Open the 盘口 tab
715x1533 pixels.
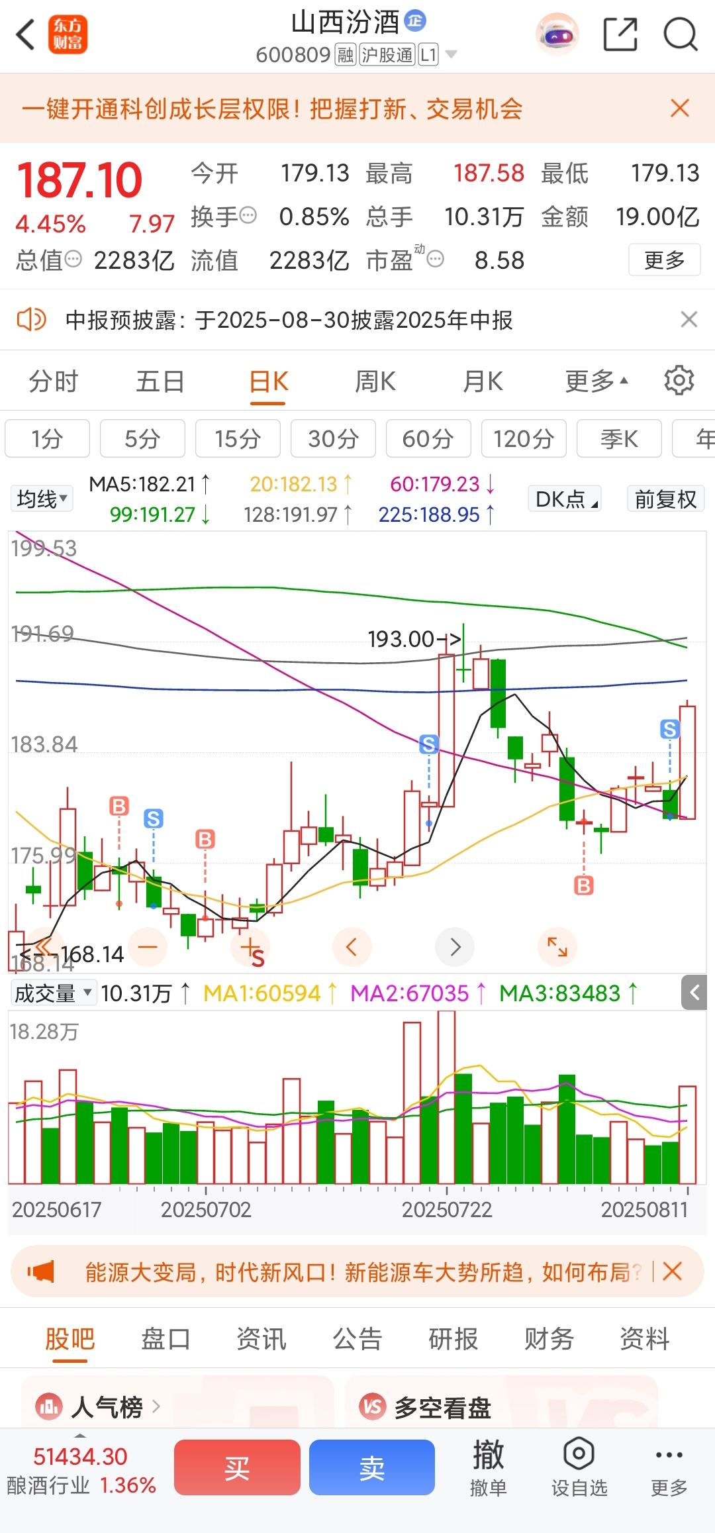point(166,1338)
